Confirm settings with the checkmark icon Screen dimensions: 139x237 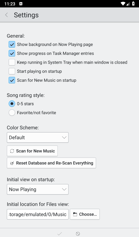pyautogui.click(x=59, y=234)
